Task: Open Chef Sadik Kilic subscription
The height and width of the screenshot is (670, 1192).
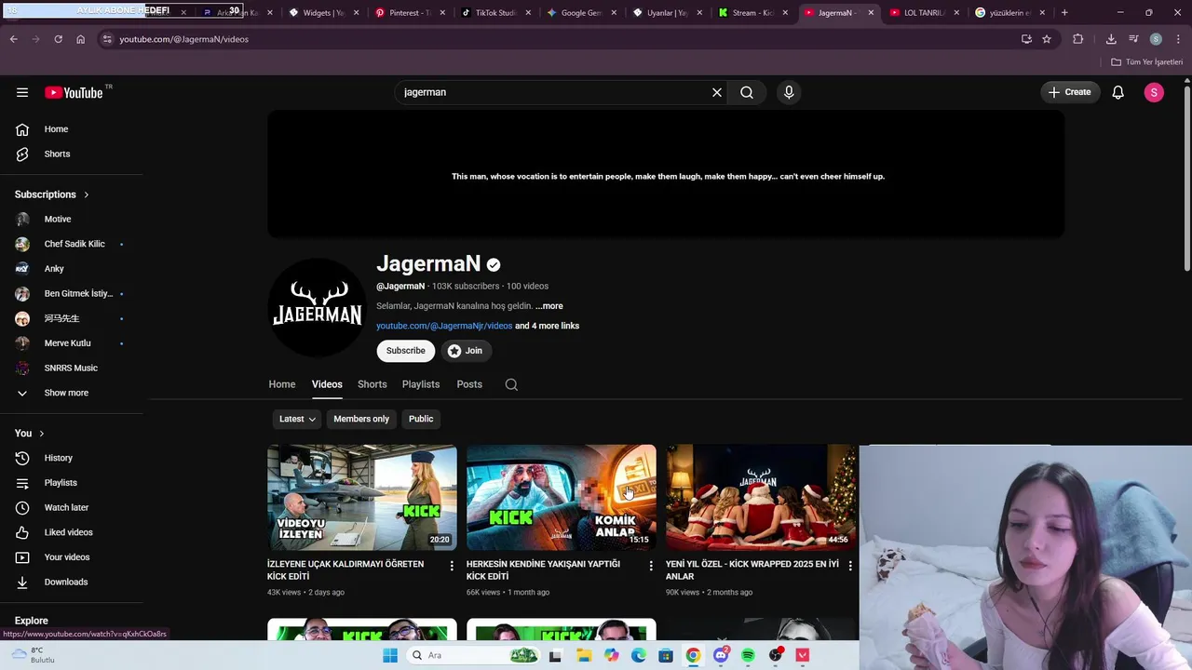Action: point(73,244)
